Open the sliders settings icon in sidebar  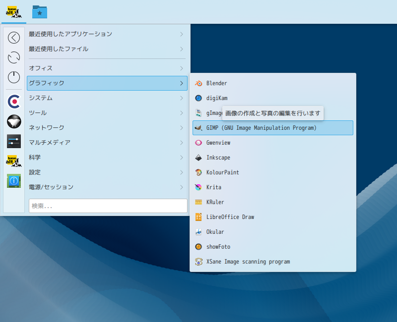coord(14,141)
